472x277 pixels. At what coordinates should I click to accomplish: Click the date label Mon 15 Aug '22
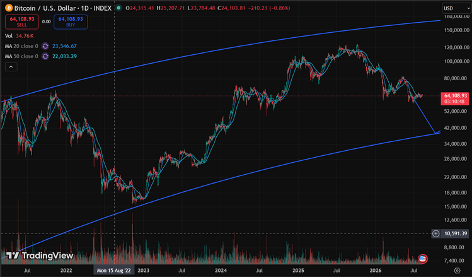pos(114,270)
